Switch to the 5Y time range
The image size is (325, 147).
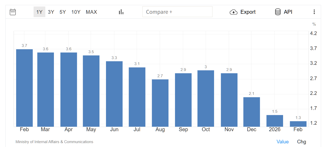(x=63, y=12)
